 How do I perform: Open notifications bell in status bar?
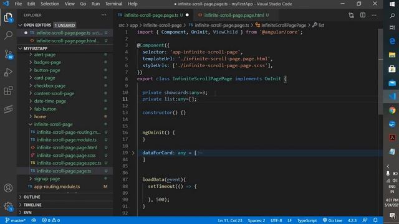click(375, 220)
